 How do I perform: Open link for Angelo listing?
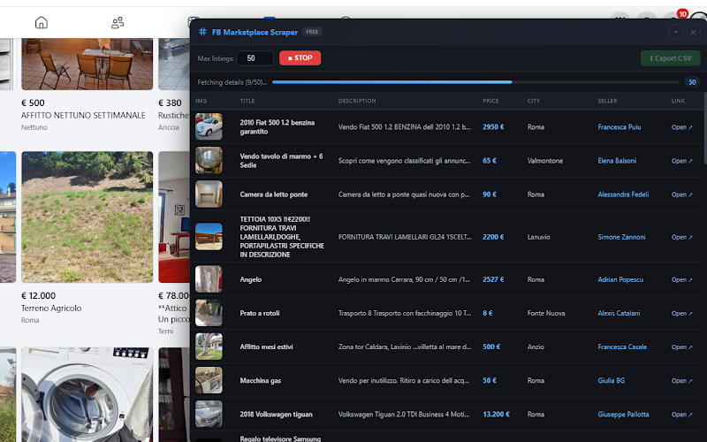pyautogui.click(x=681, y=279)
